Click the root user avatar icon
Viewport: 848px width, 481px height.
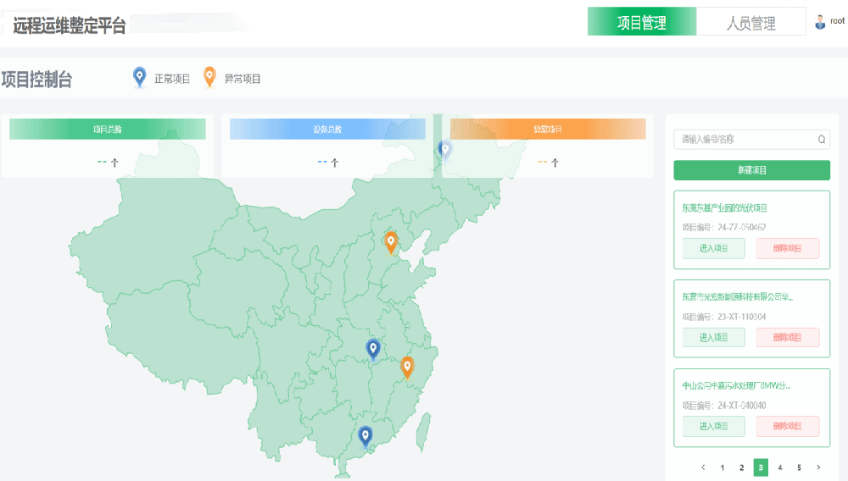click(820, 23)
